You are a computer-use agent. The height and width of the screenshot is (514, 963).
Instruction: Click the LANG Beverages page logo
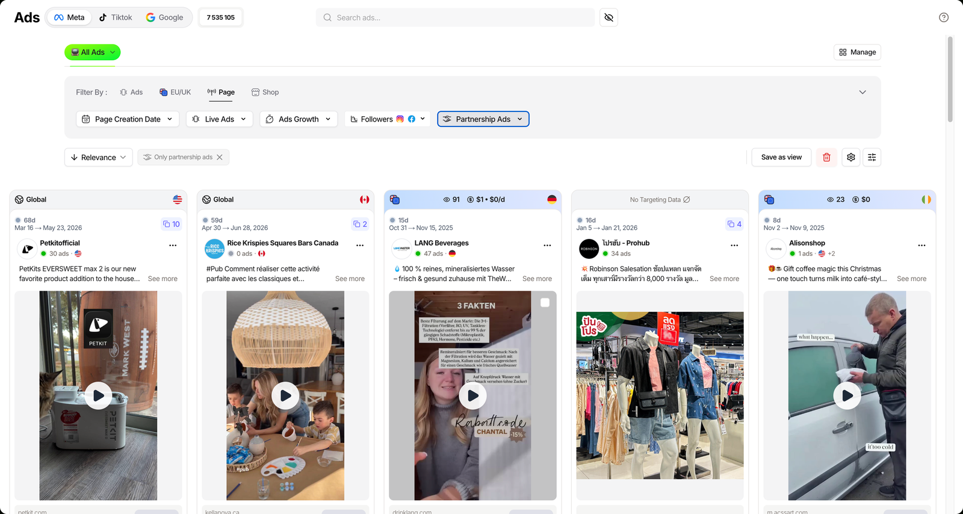click(x=401, y=249)
